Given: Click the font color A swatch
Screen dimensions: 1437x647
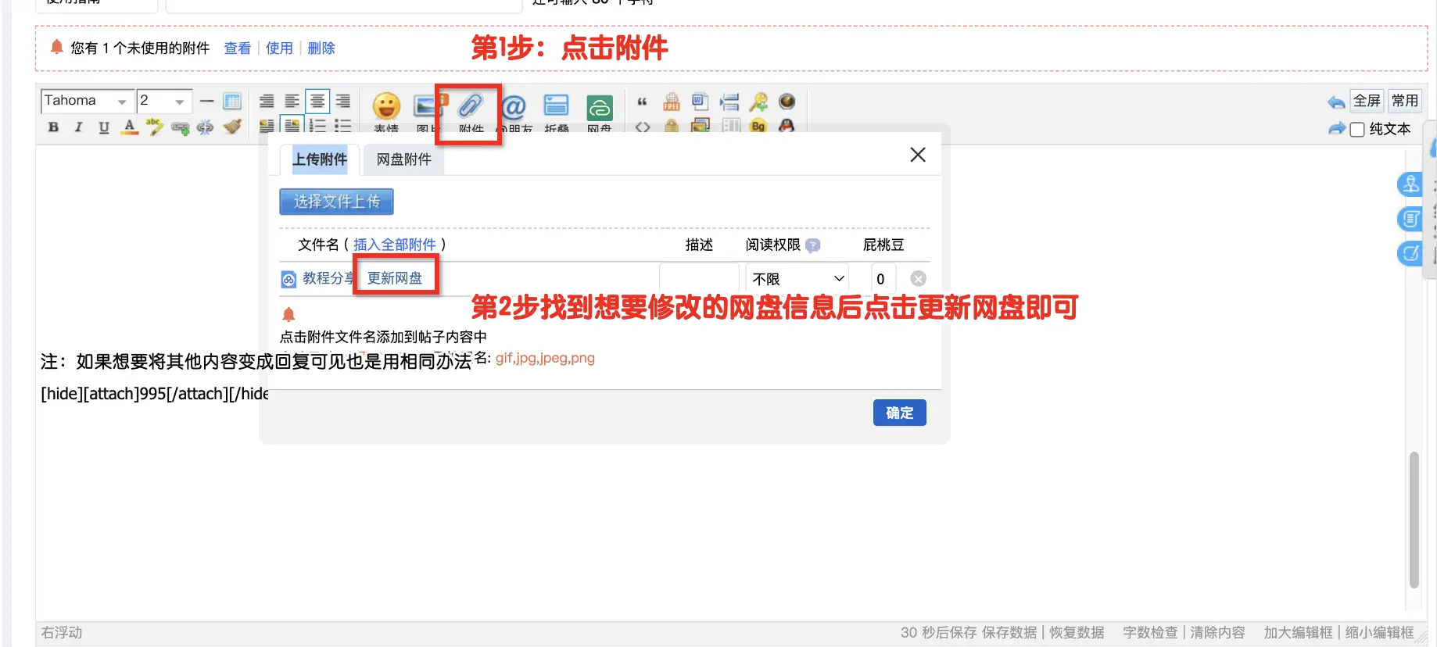Looking at the screenshot, I should click(x=130, y=127).
